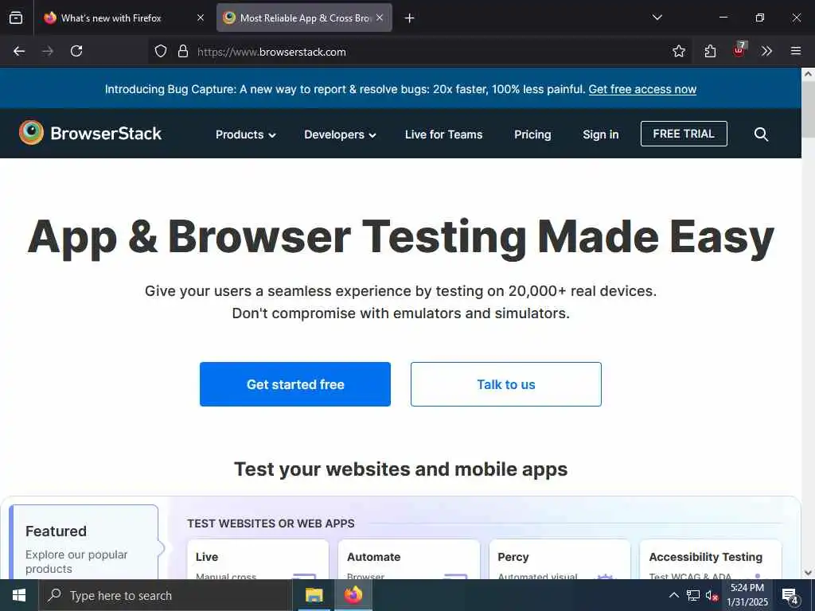
Task: Switch to What's new with Firefox tab
Action: [x=110, y=18]
